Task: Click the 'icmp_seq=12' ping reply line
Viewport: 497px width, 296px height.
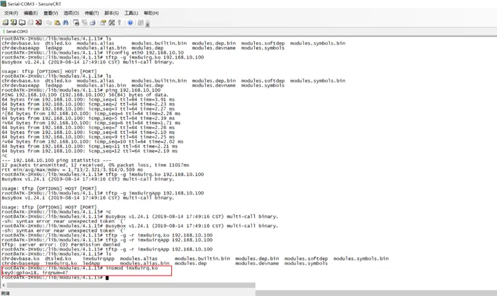Action: pos(90,151)
